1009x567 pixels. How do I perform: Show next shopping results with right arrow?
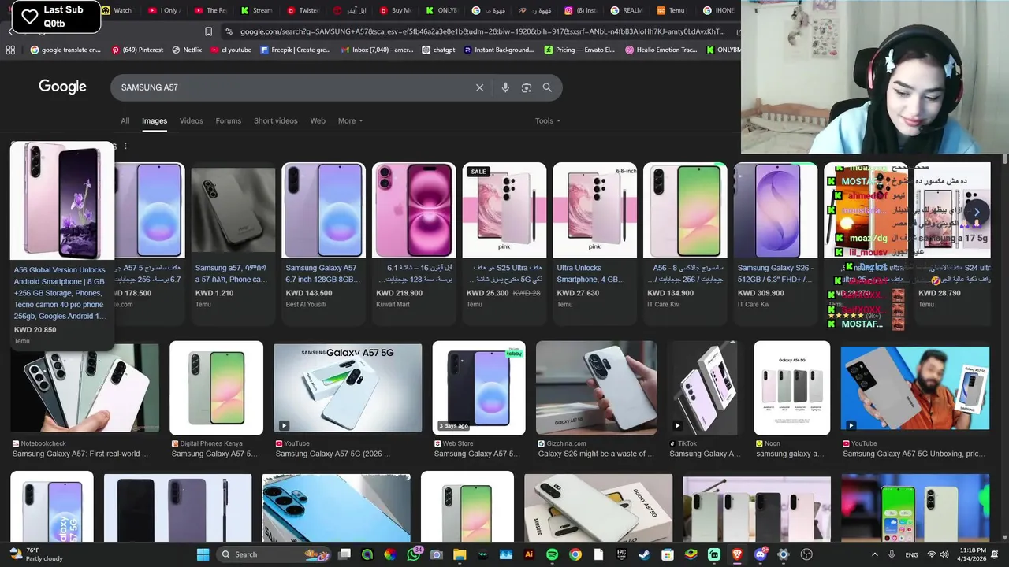977,212
